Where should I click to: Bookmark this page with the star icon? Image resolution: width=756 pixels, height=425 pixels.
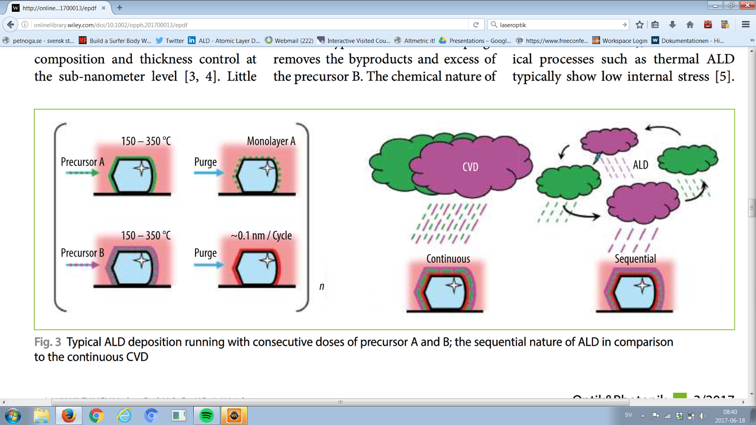coord(639,26)
